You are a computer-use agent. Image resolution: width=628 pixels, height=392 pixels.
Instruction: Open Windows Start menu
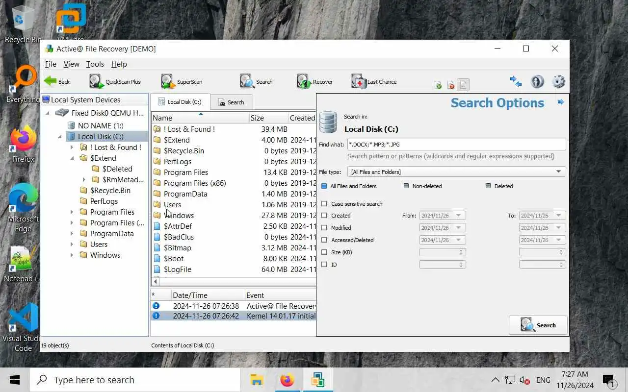tap(15, 380)
